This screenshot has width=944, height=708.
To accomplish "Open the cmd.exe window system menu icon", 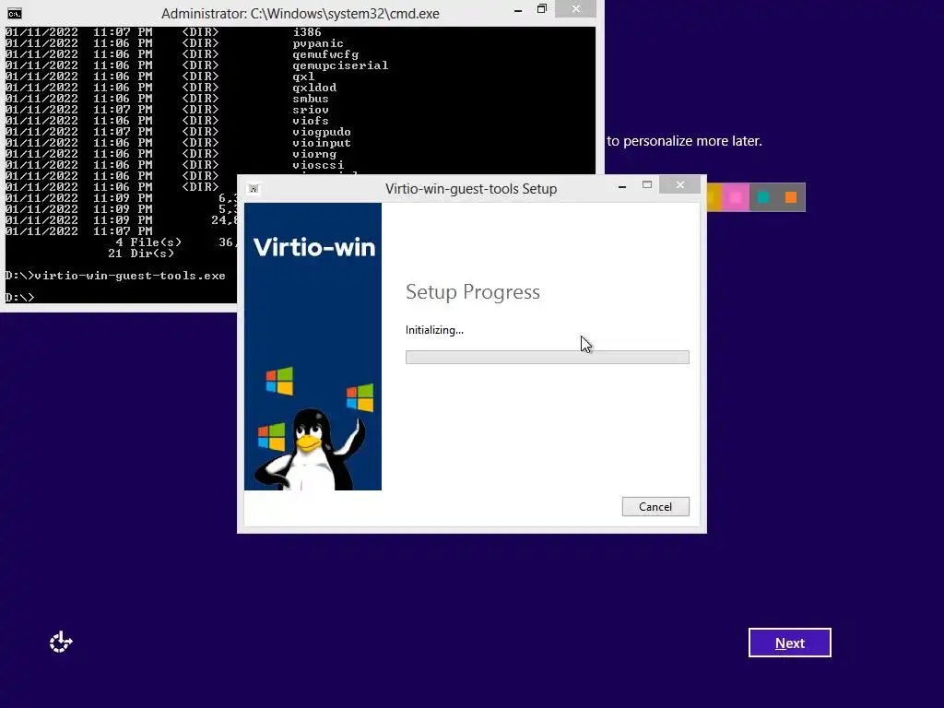I will point(14,13).
